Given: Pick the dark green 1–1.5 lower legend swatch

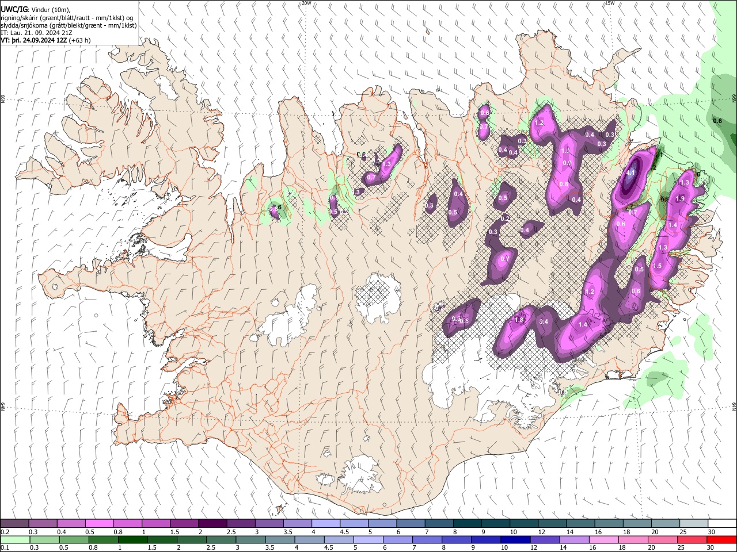Looking at the screenshot, I should click(x=133, y=539).
